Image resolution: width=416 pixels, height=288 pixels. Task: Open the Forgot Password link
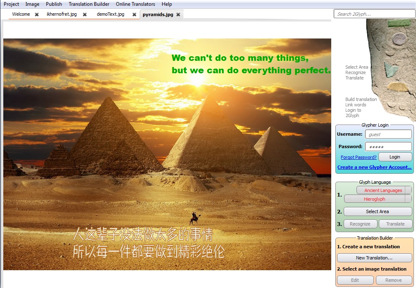click(x=359, y=157)
